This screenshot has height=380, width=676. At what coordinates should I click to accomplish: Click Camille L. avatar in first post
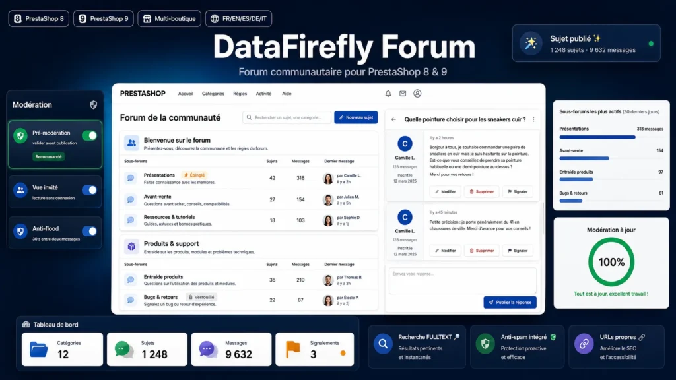405,143
